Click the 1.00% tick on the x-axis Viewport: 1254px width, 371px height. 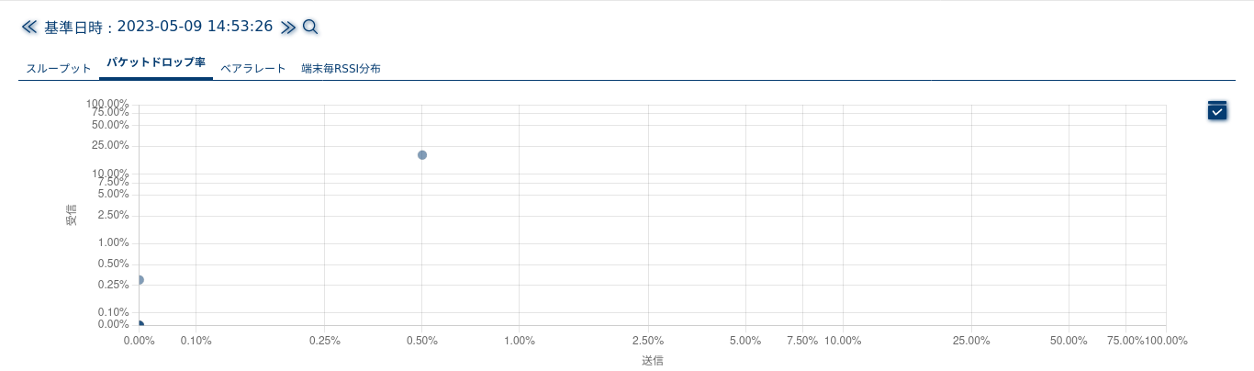[519, 341]
